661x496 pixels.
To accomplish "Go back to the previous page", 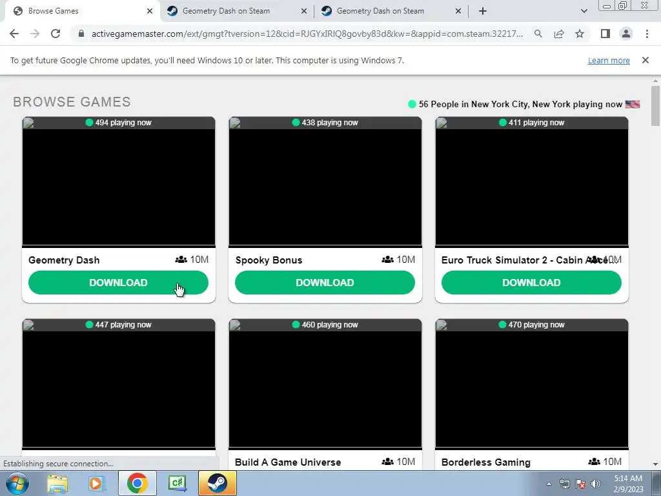I will click(x=14, y=34).
